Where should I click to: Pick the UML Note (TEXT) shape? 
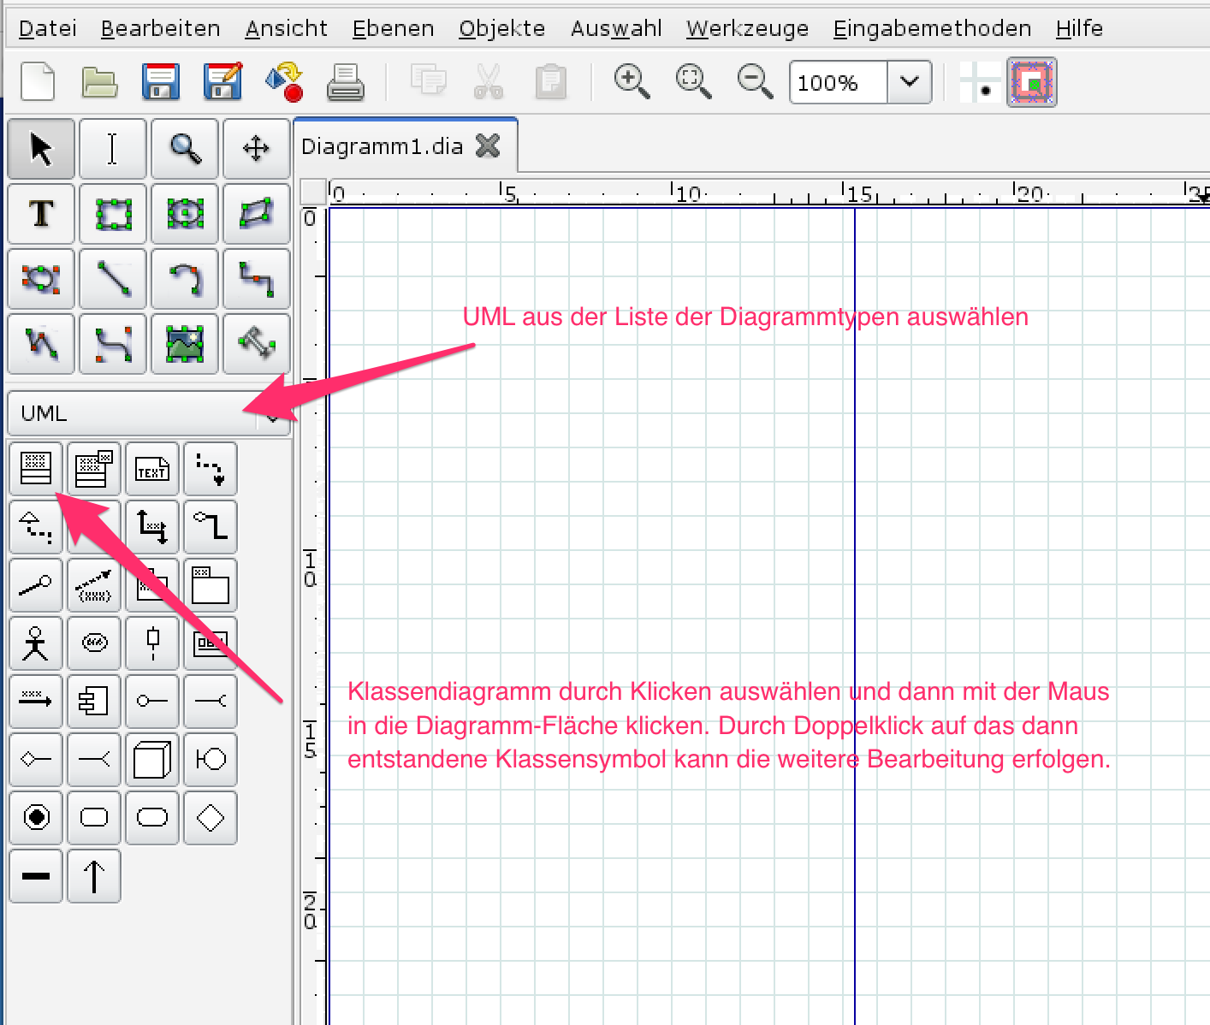click(152, 468)
